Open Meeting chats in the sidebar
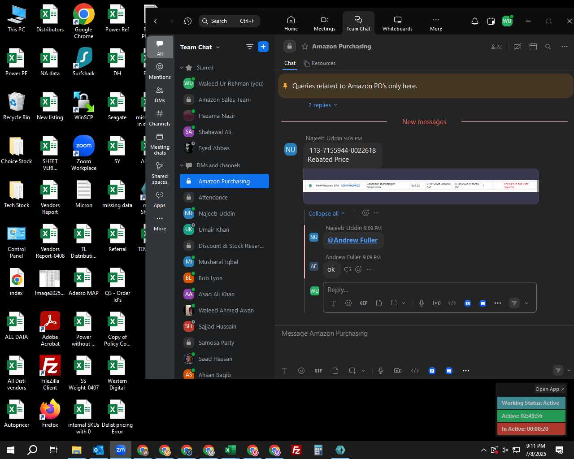574x459 pixels. (160, 143)
